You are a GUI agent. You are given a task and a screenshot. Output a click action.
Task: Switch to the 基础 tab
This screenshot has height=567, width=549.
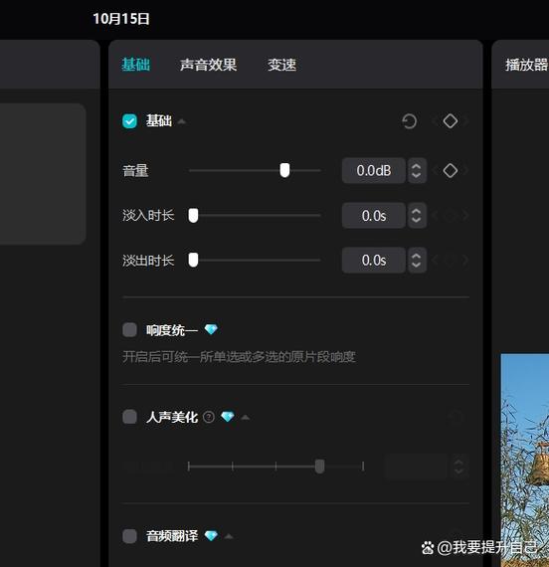[135, 65]
